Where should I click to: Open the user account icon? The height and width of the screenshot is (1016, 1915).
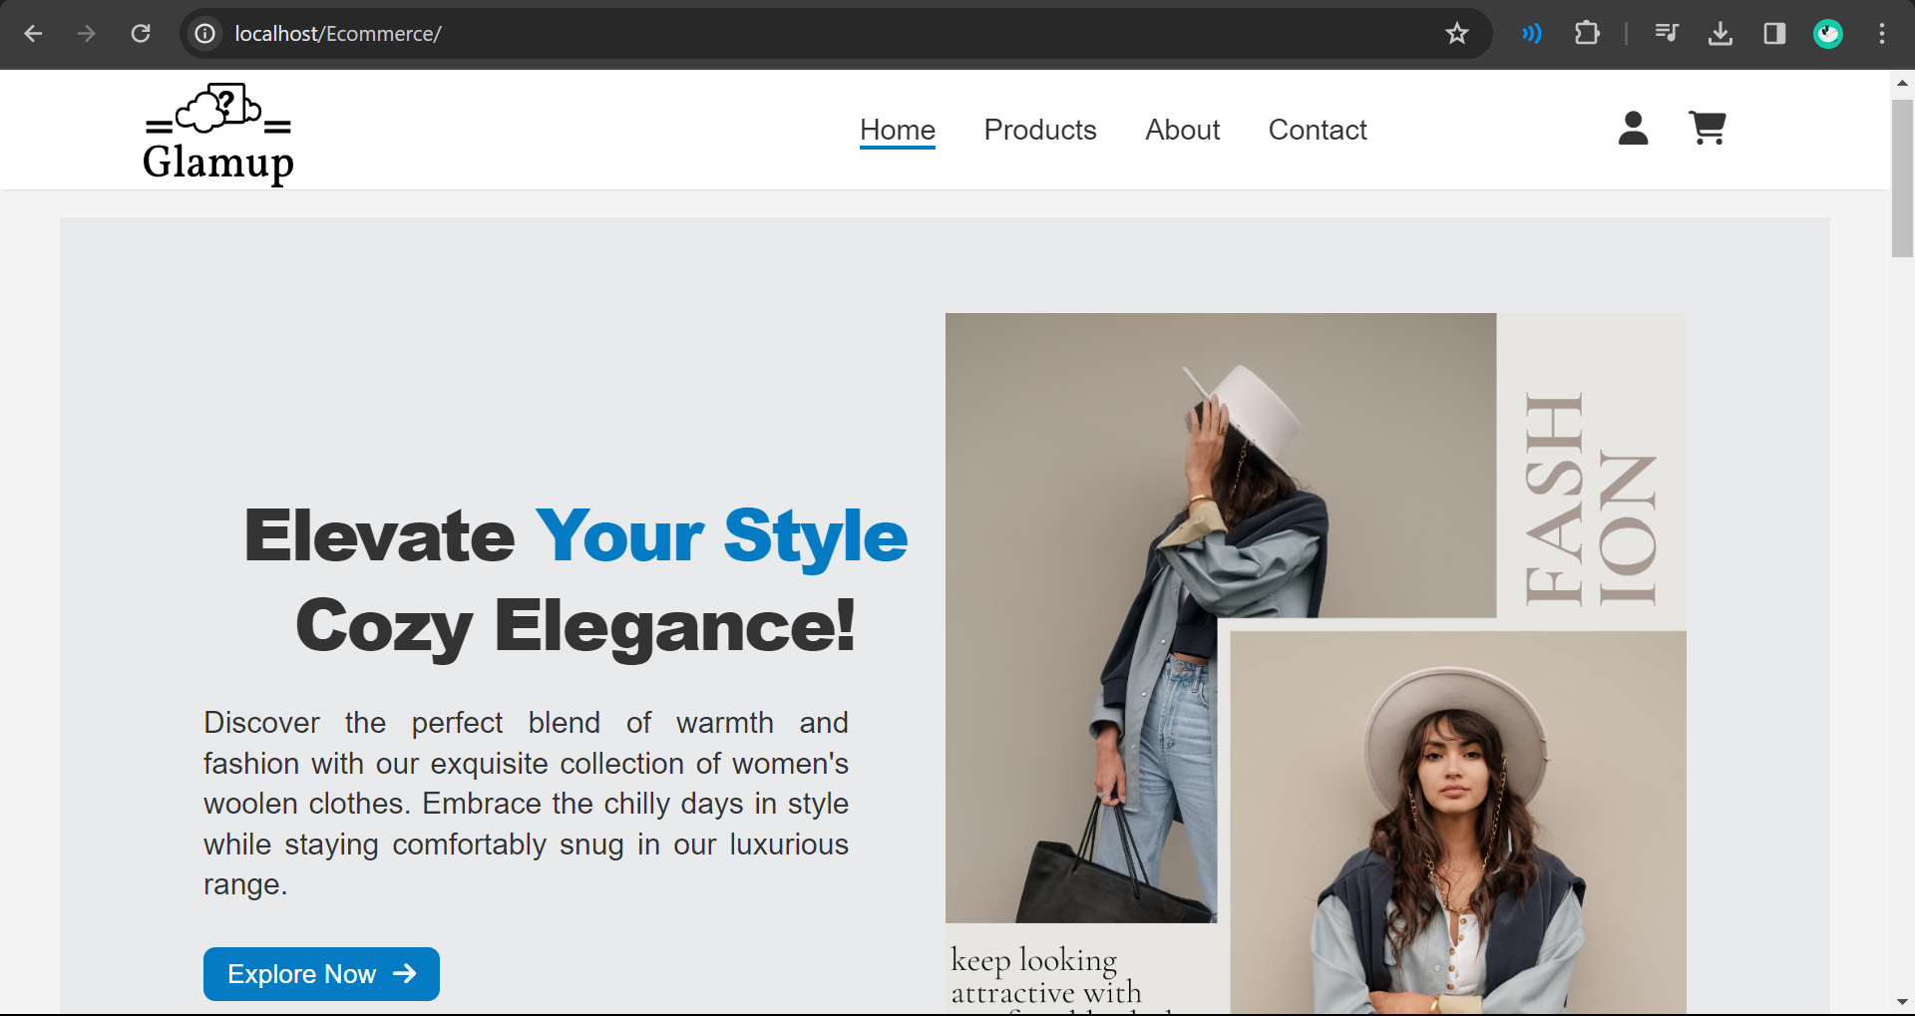click(x=1633, y=129)
